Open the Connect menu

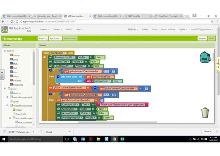tap(57, 29)
